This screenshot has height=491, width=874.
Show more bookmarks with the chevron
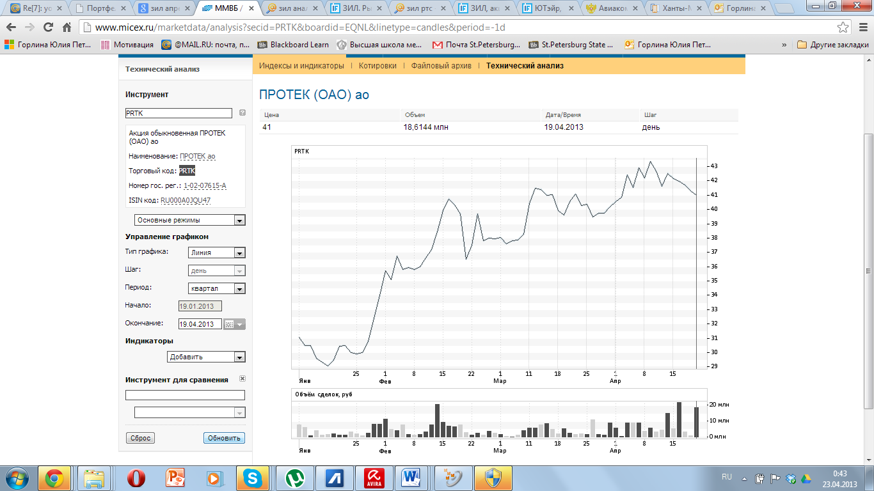tap(784, 45)
